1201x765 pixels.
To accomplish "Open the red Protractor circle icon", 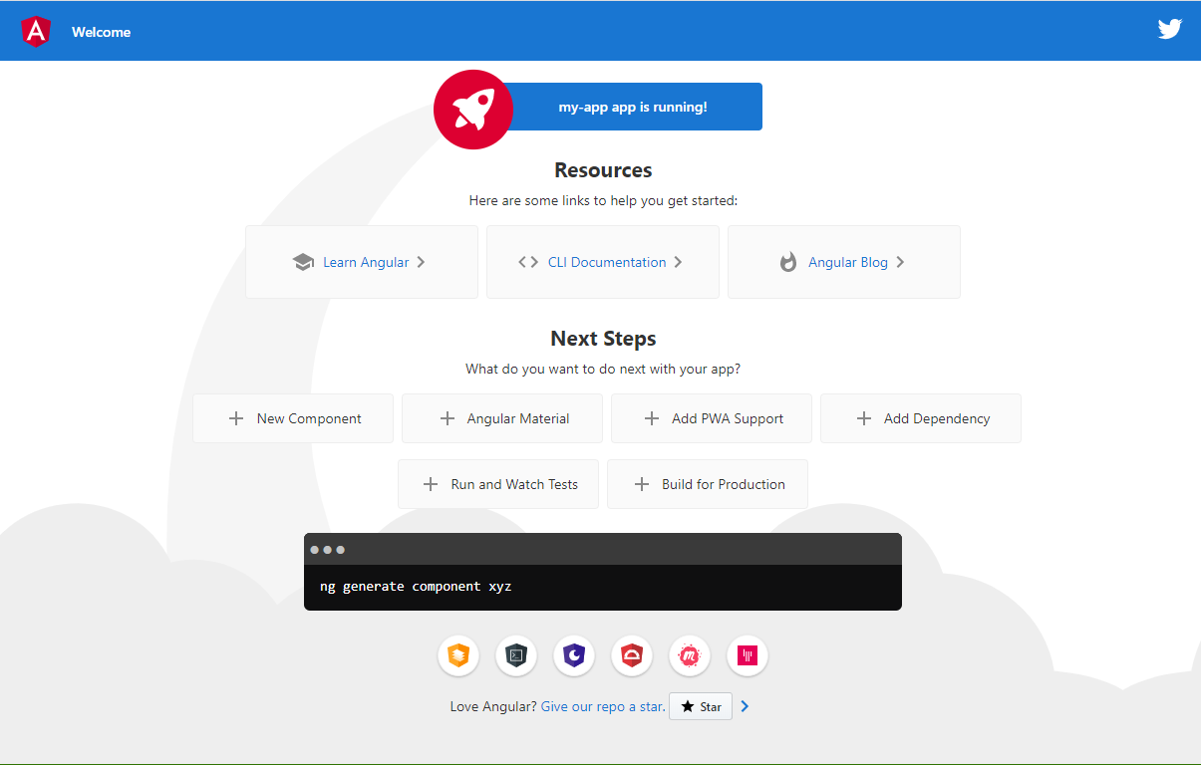I will coord(632,655).
